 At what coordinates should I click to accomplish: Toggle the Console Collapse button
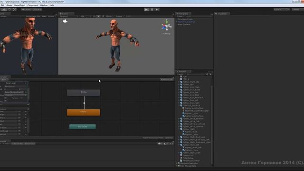coord(7,143)
